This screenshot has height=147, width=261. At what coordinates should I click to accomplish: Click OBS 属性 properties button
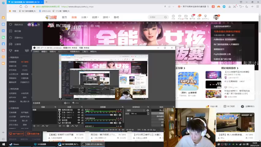coord(67,103)
